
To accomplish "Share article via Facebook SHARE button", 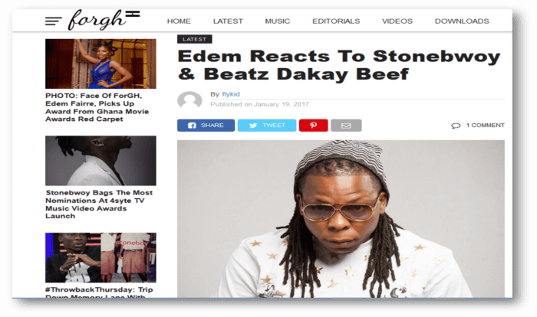I will click(206, 126).
